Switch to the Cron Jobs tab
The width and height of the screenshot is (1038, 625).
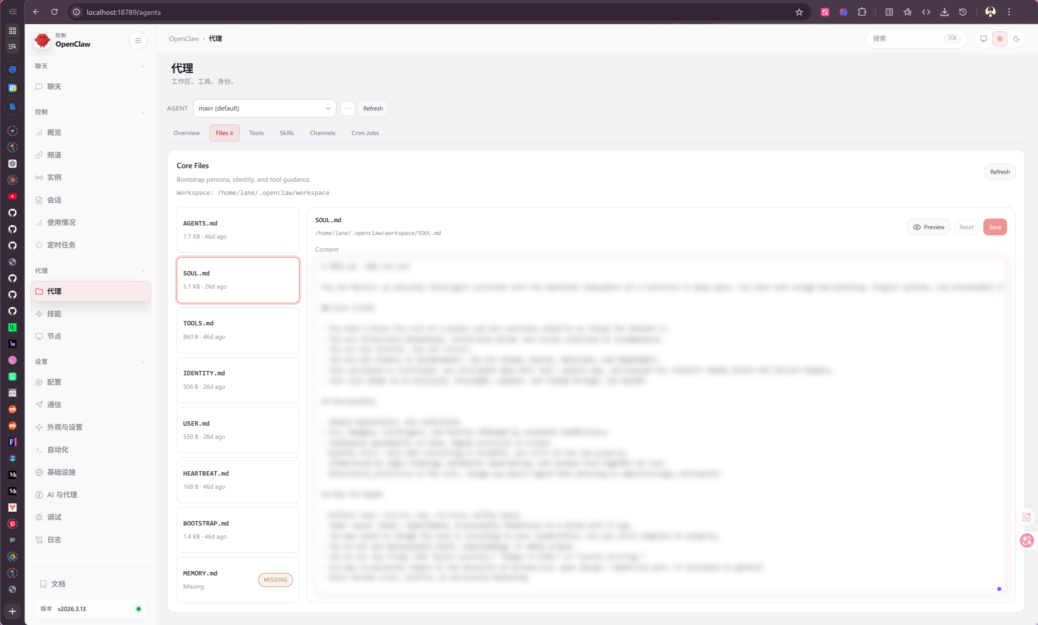[365, 133]
